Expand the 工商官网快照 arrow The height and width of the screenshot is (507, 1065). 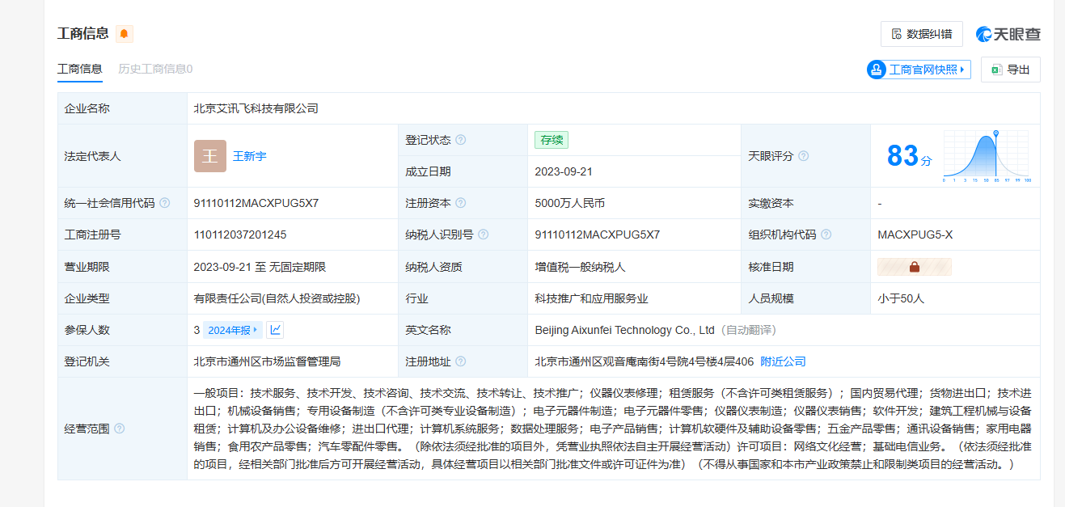pos(962,70)
